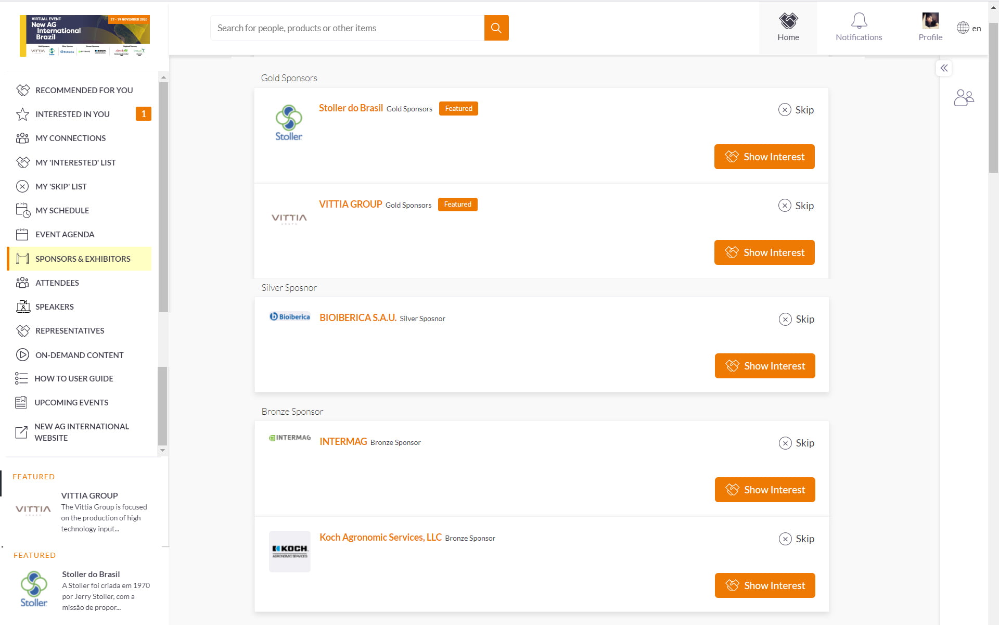999x625 pixels.
Task: Open featured Stoller do Brasil sidebar card
Action: pyautogui.click(x=83, y=590)
